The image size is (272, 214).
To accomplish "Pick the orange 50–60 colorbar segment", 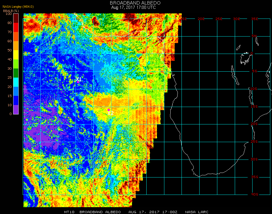I will tap(16, 46).
